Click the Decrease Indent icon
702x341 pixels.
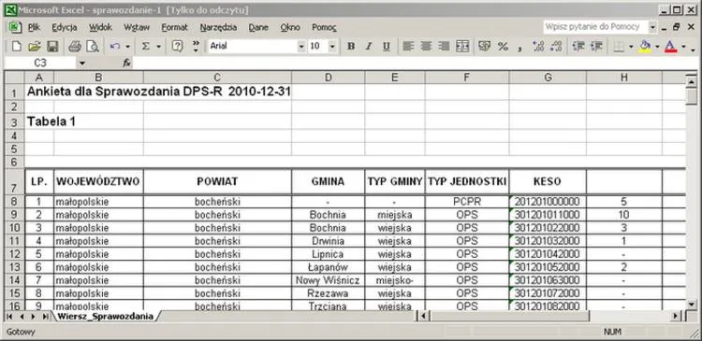(x=578, y=46)
